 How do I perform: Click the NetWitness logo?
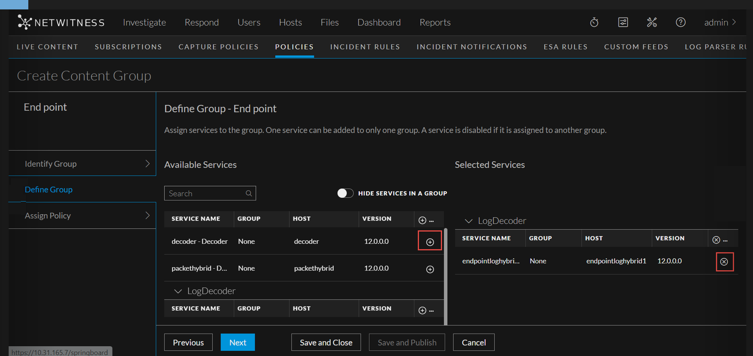point(61,22)
